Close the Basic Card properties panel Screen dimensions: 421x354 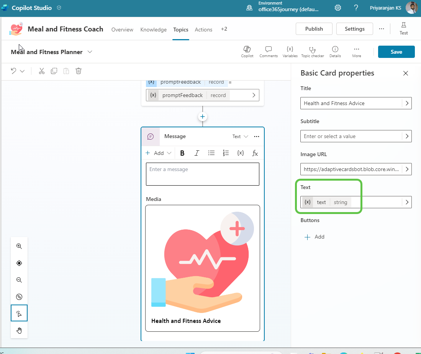pyautogui.click(x=406, y=73)
